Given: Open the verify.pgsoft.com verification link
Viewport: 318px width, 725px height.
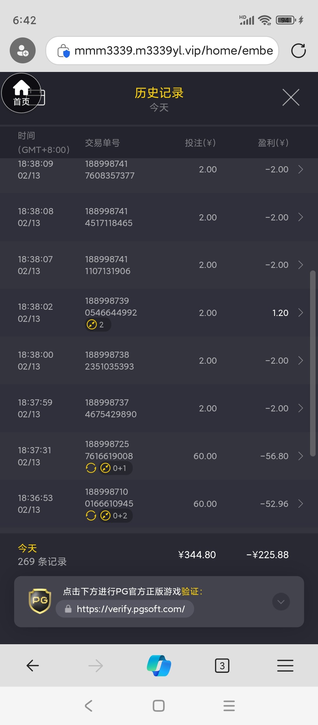Looking at the screenshot, I should (131, 609).
